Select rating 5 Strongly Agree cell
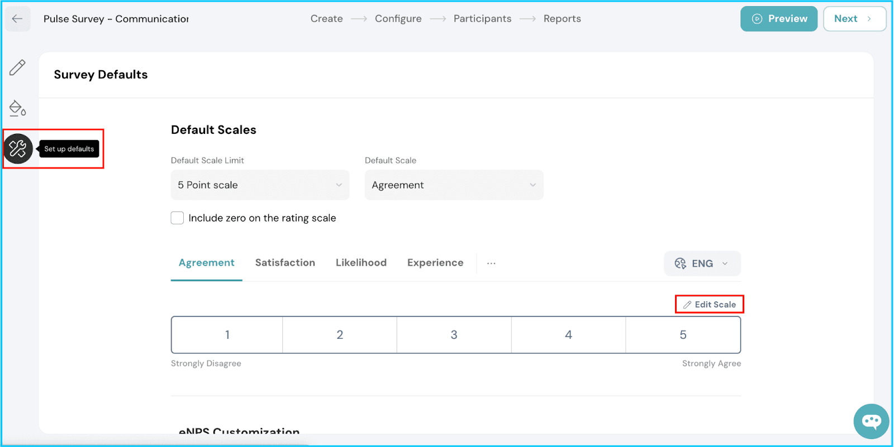This screenshot has width=894, height=447. click(x=683, y=335)
